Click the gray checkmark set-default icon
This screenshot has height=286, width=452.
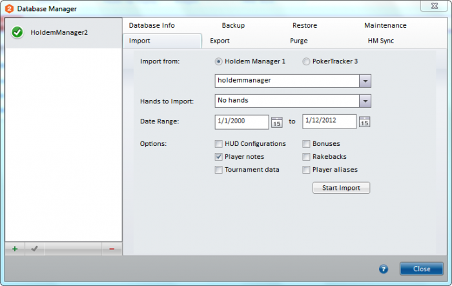click(x=34, y=249)
